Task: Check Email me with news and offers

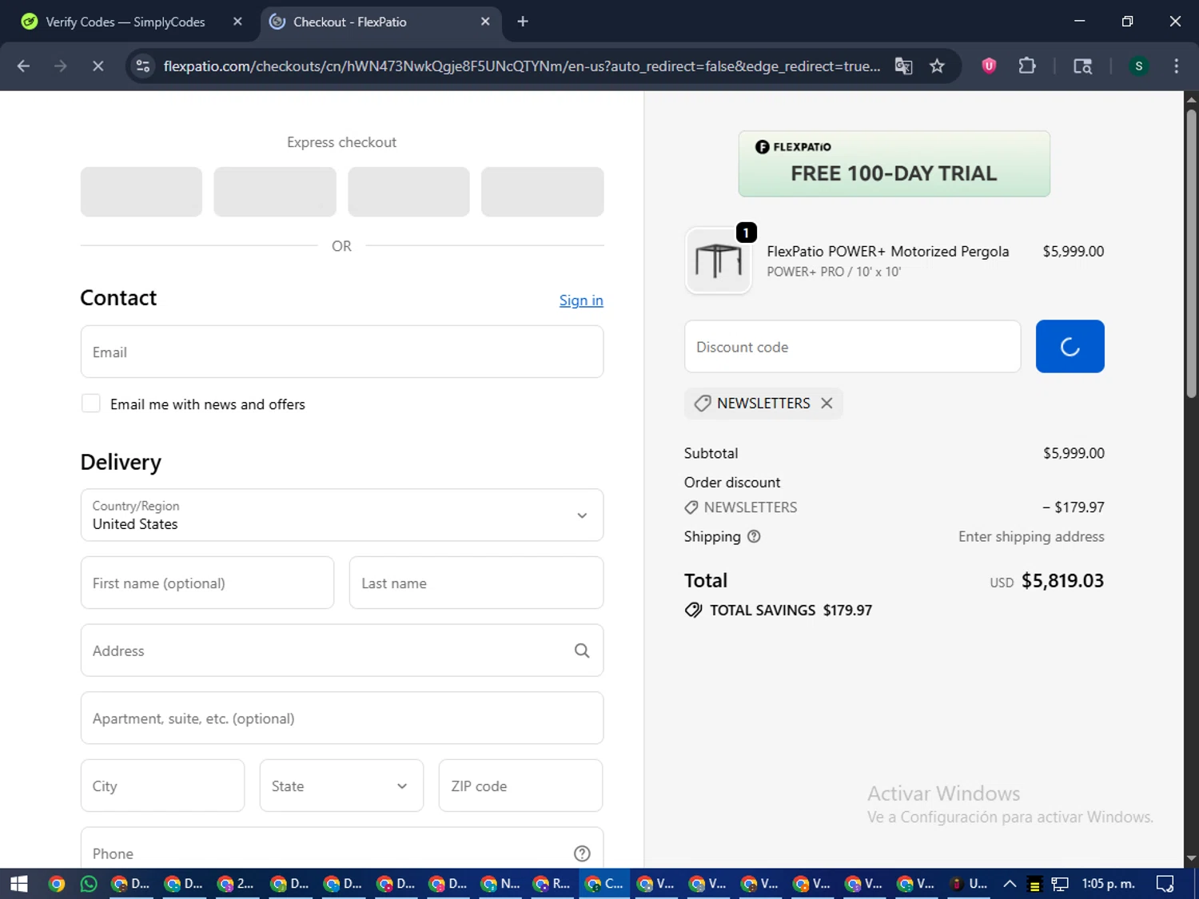Action: [91, 404]
